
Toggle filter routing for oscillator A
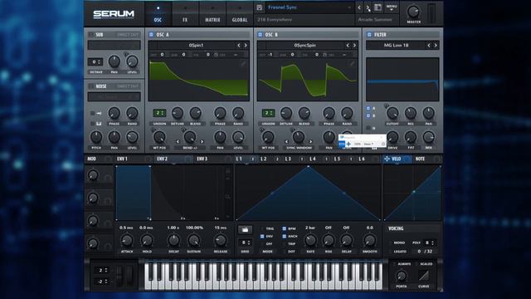(x=368, y=108)
